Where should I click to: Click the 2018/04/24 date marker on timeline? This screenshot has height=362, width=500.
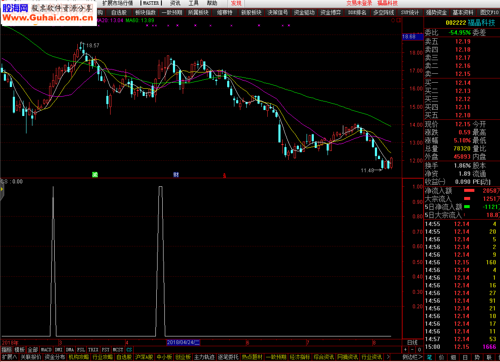click(183, 342)
